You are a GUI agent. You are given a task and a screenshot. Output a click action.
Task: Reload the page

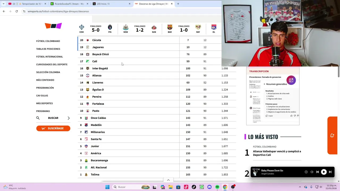[16, 11]
